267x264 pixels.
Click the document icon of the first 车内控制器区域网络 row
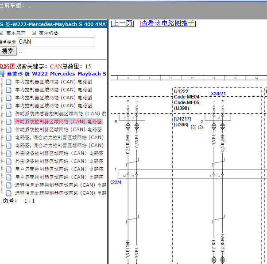pyautogui.click(x=9, y=82)
